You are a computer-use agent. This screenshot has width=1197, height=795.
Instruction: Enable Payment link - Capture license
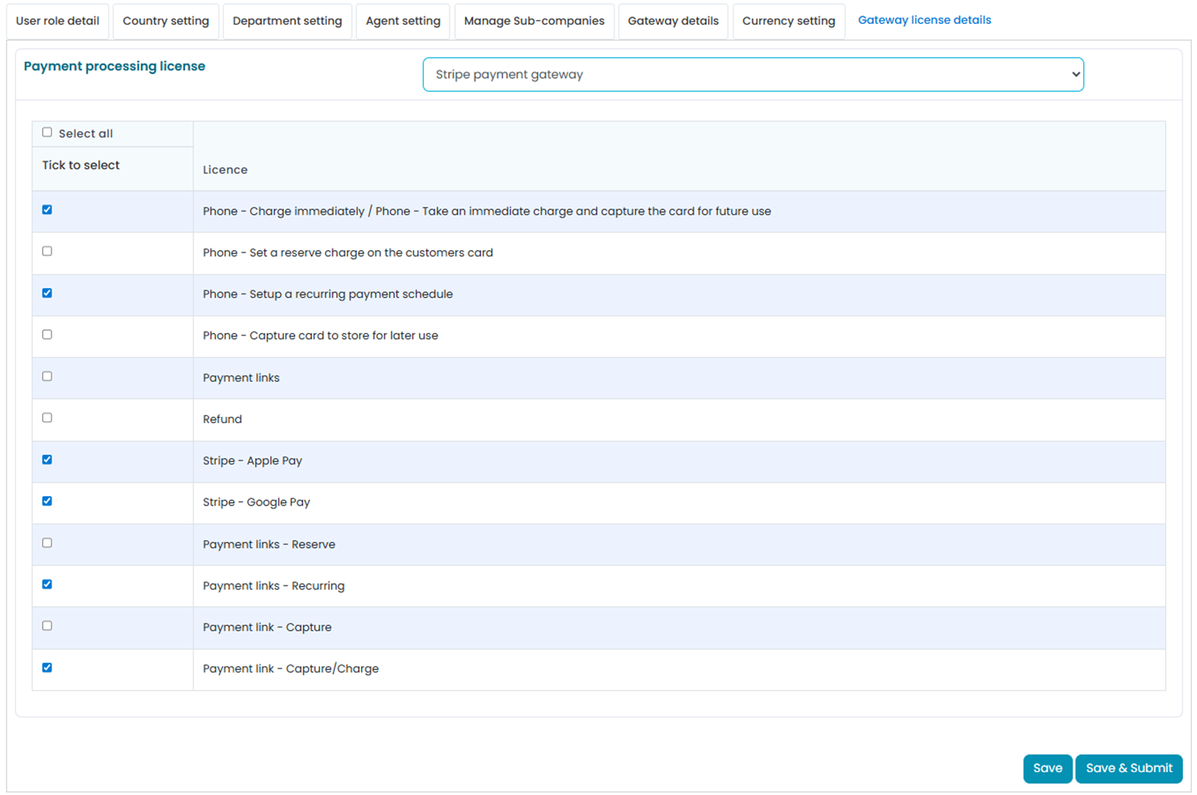pyautogui.click(x=47, y=625)
